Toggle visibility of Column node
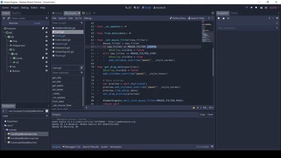Screen dimensions: 281x158 pos(47,28)
